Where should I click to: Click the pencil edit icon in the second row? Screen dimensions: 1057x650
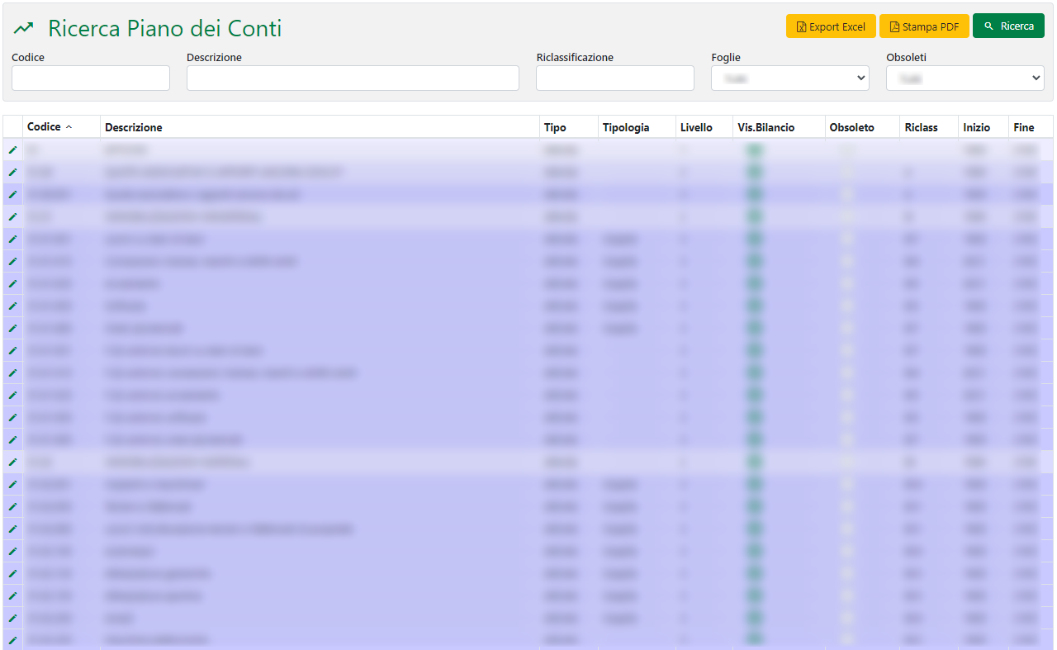[x=12, y=173]
